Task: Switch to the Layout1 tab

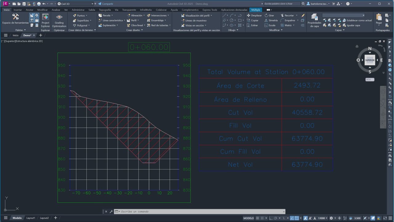Action: [x=31, y=218]
